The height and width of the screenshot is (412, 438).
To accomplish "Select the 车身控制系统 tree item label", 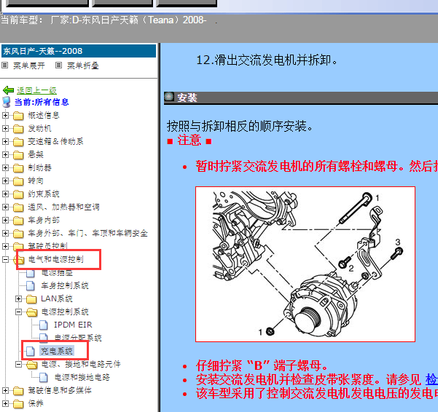I will coord(65,285).
